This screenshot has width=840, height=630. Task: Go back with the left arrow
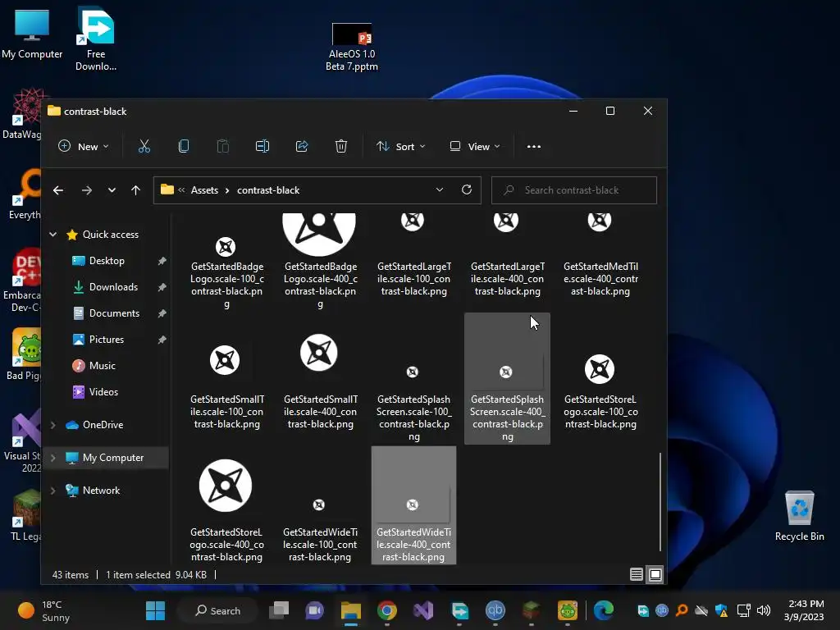58,190
